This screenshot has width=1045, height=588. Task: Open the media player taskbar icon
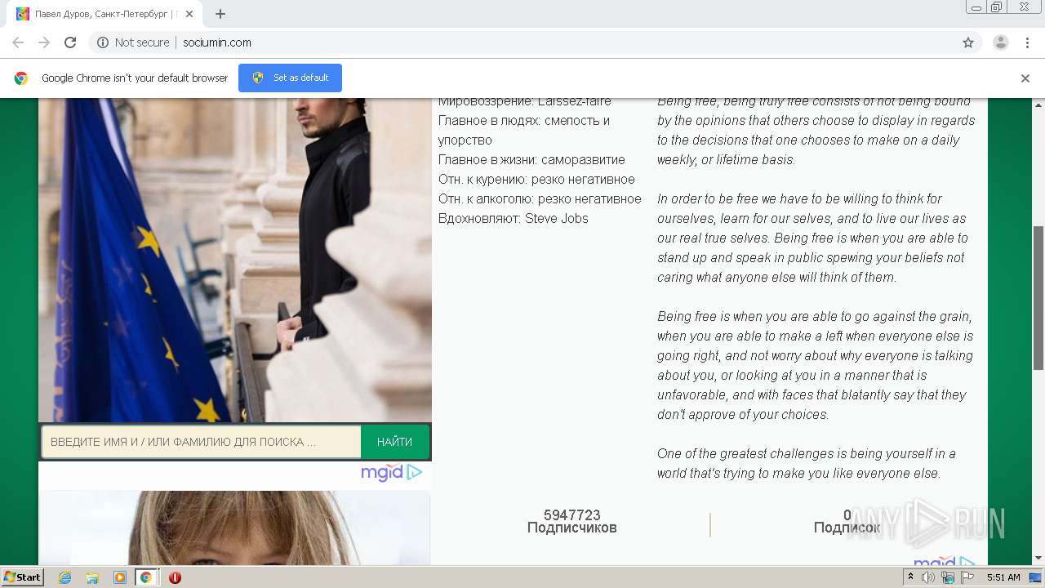pos(119,577)
